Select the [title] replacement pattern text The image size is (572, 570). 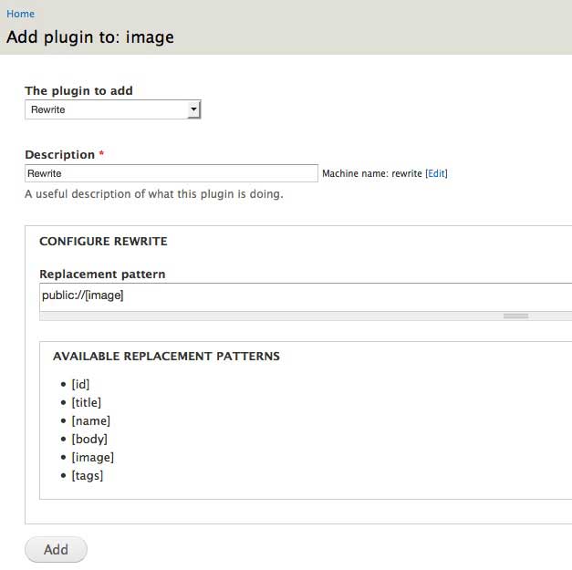(87, 402)
